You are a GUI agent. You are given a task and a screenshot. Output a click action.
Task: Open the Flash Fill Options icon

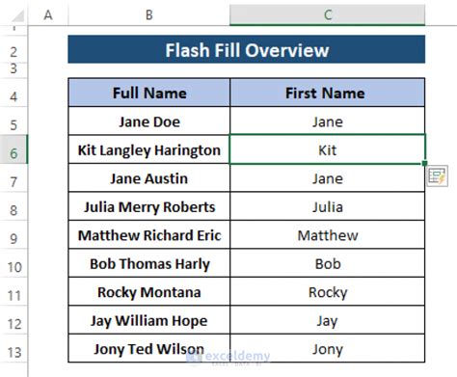(x=437, y=175)
